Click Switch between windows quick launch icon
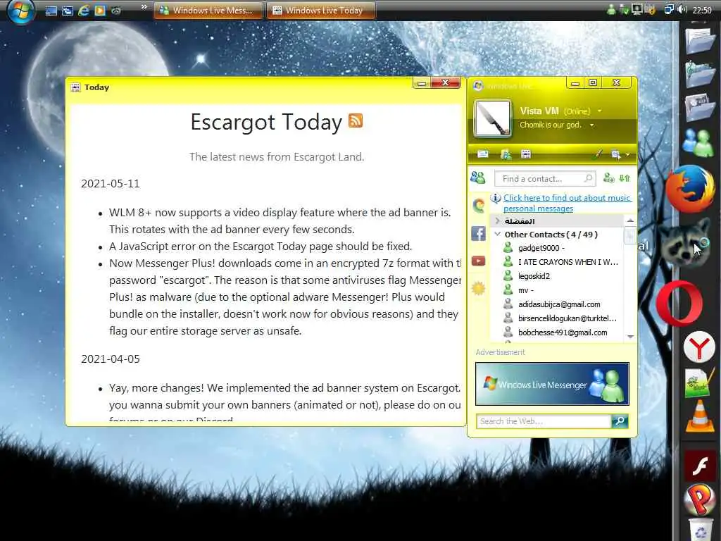721x541 pixels. (68, 11)
